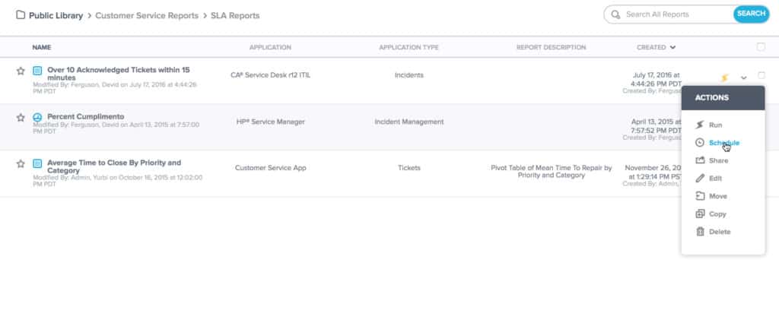
Task: Click the lightning bolt run icon in first row
Action: pos(725,77)
